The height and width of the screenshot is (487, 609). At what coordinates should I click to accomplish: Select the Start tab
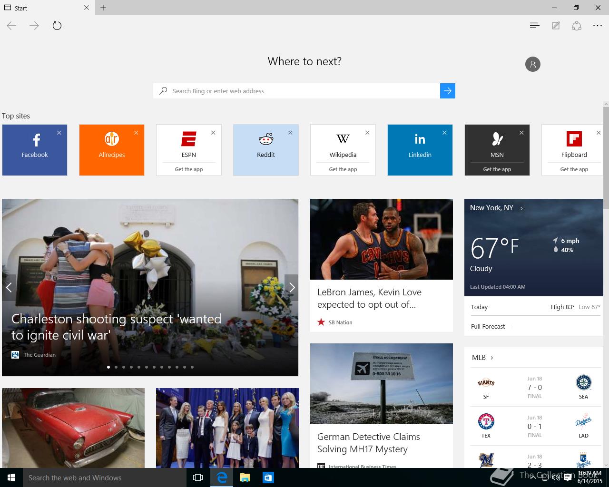[48, 8]
